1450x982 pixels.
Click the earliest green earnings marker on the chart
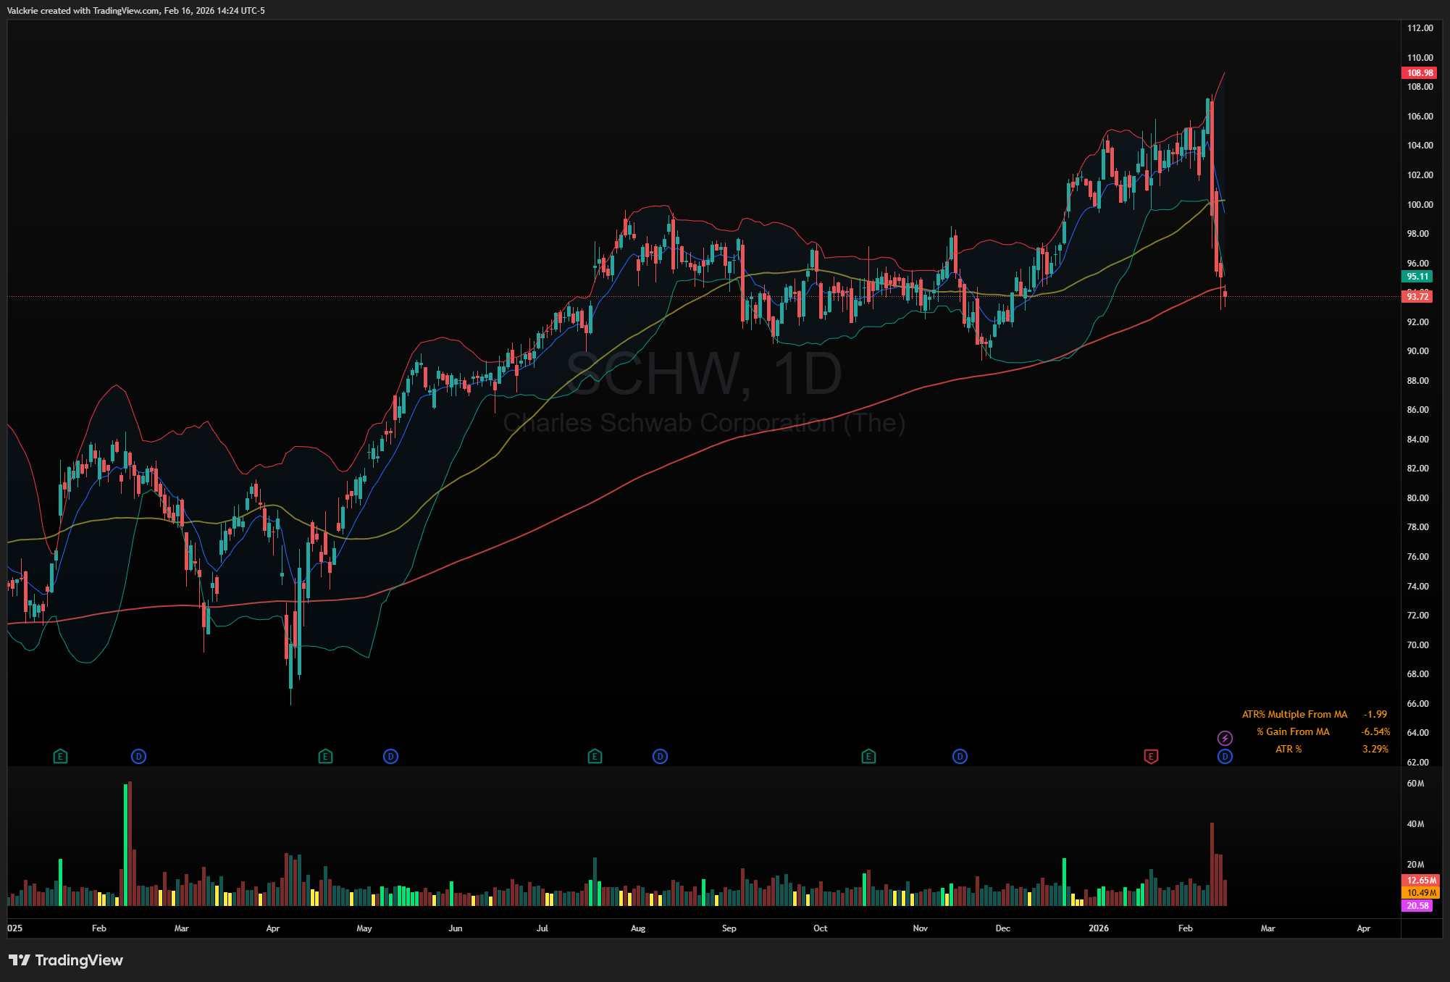click(x=60, y=757)
